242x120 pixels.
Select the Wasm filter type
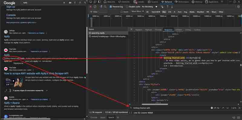pos(214,12)
